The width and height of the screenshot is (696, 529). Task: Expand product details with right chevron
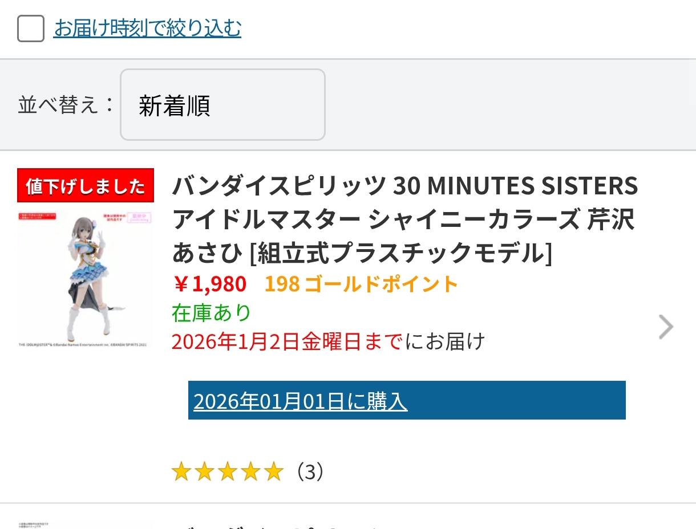coord(665,327)
